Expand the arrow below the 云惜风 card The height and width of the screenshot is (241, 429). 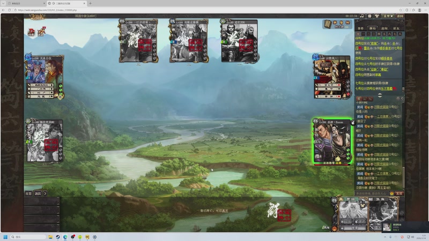click(x=332, y=100)
